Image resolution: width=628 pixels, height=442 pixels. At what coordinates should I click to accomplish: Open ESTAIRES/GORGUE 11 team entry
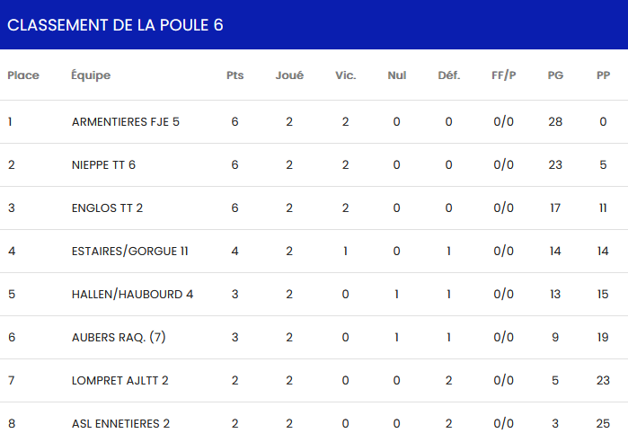click(129, 251)
